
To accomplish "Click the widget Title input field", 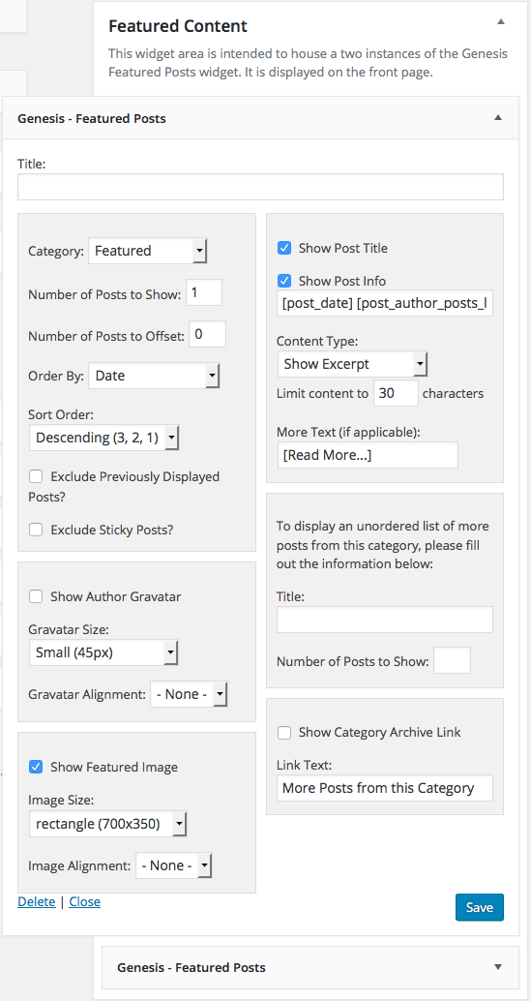I will (260, 187).
